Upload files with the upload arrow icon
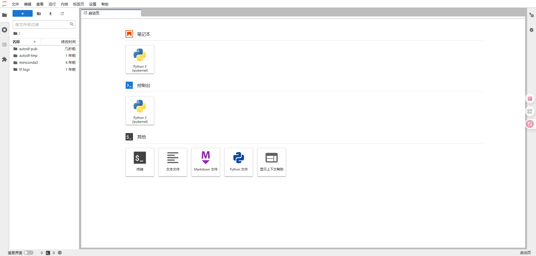 (x=51, y=14)
